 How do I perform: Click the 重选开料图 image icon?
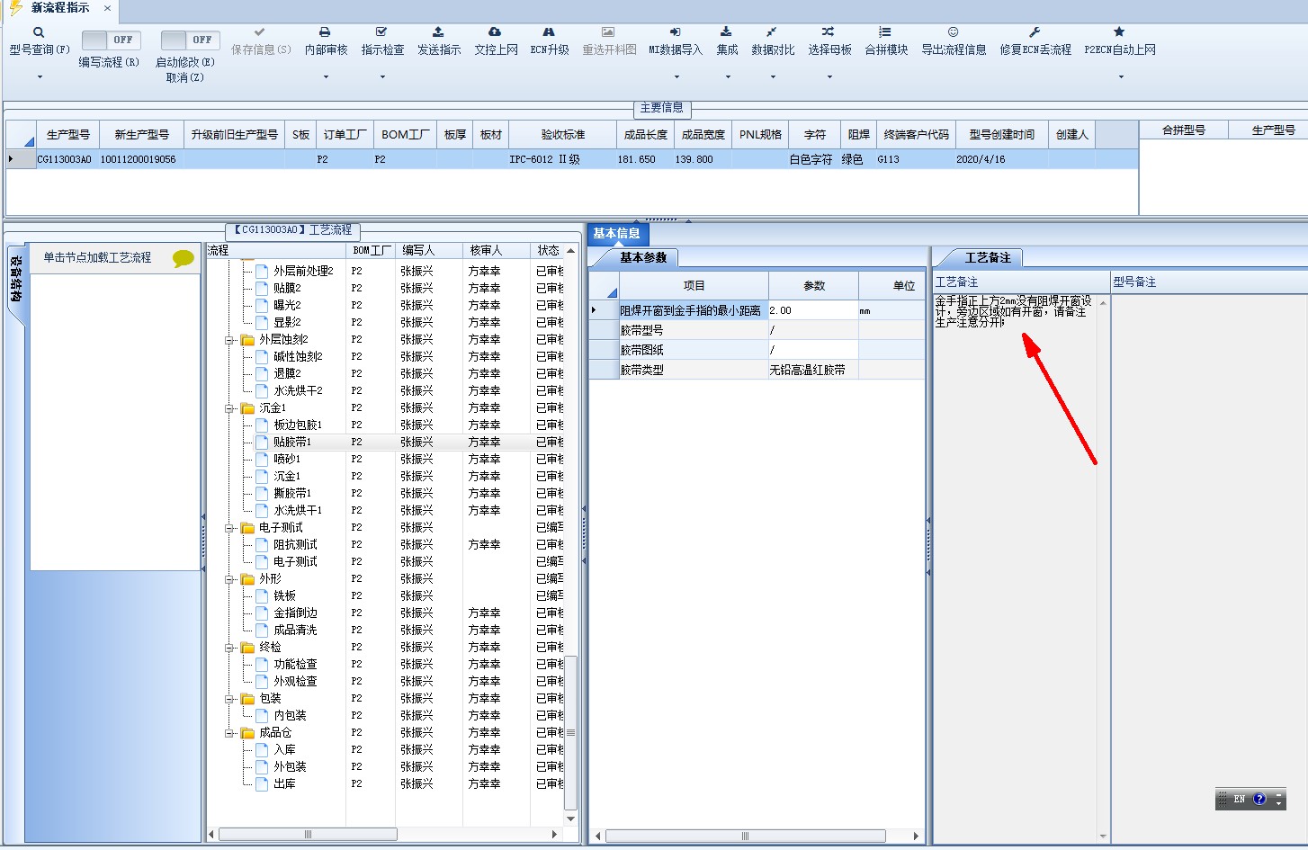coord(608,31)
